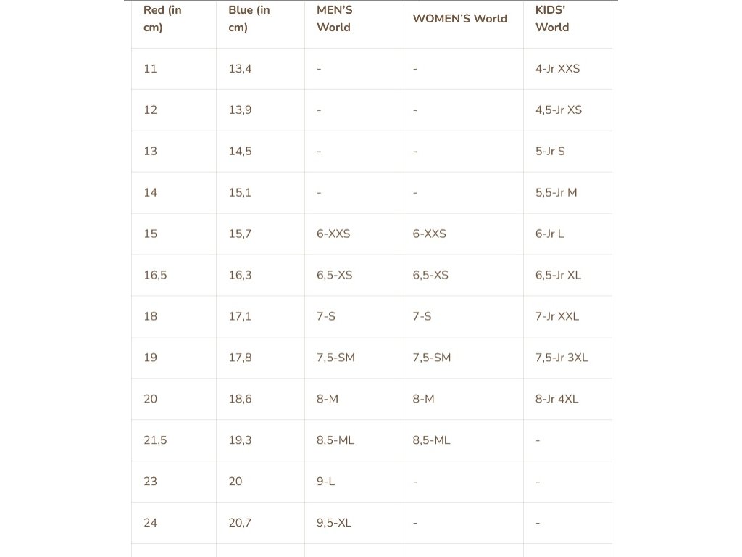Select the 9-L men's size cell
Screen dimensions: 742x557
326,482
